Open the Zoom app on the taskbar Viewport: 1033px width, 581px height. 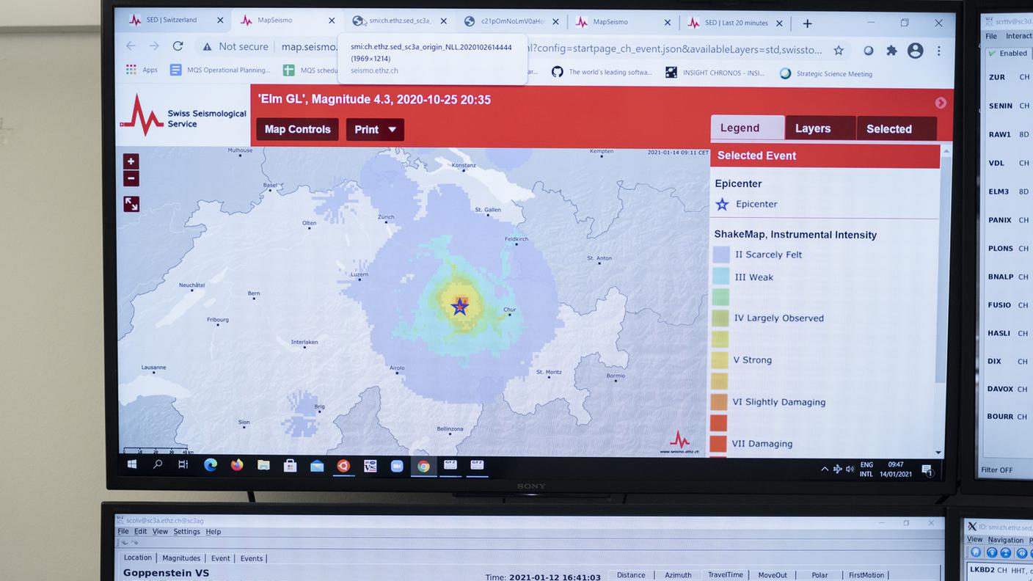(x=397, y=466)
